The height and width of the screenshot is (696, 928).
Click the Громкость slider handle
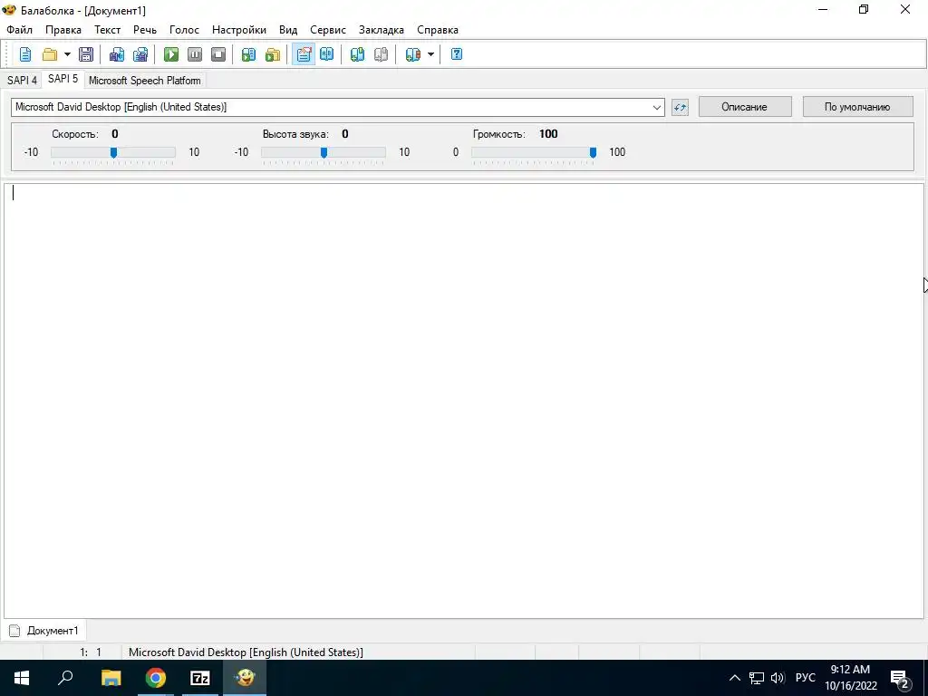pos(593,152)
